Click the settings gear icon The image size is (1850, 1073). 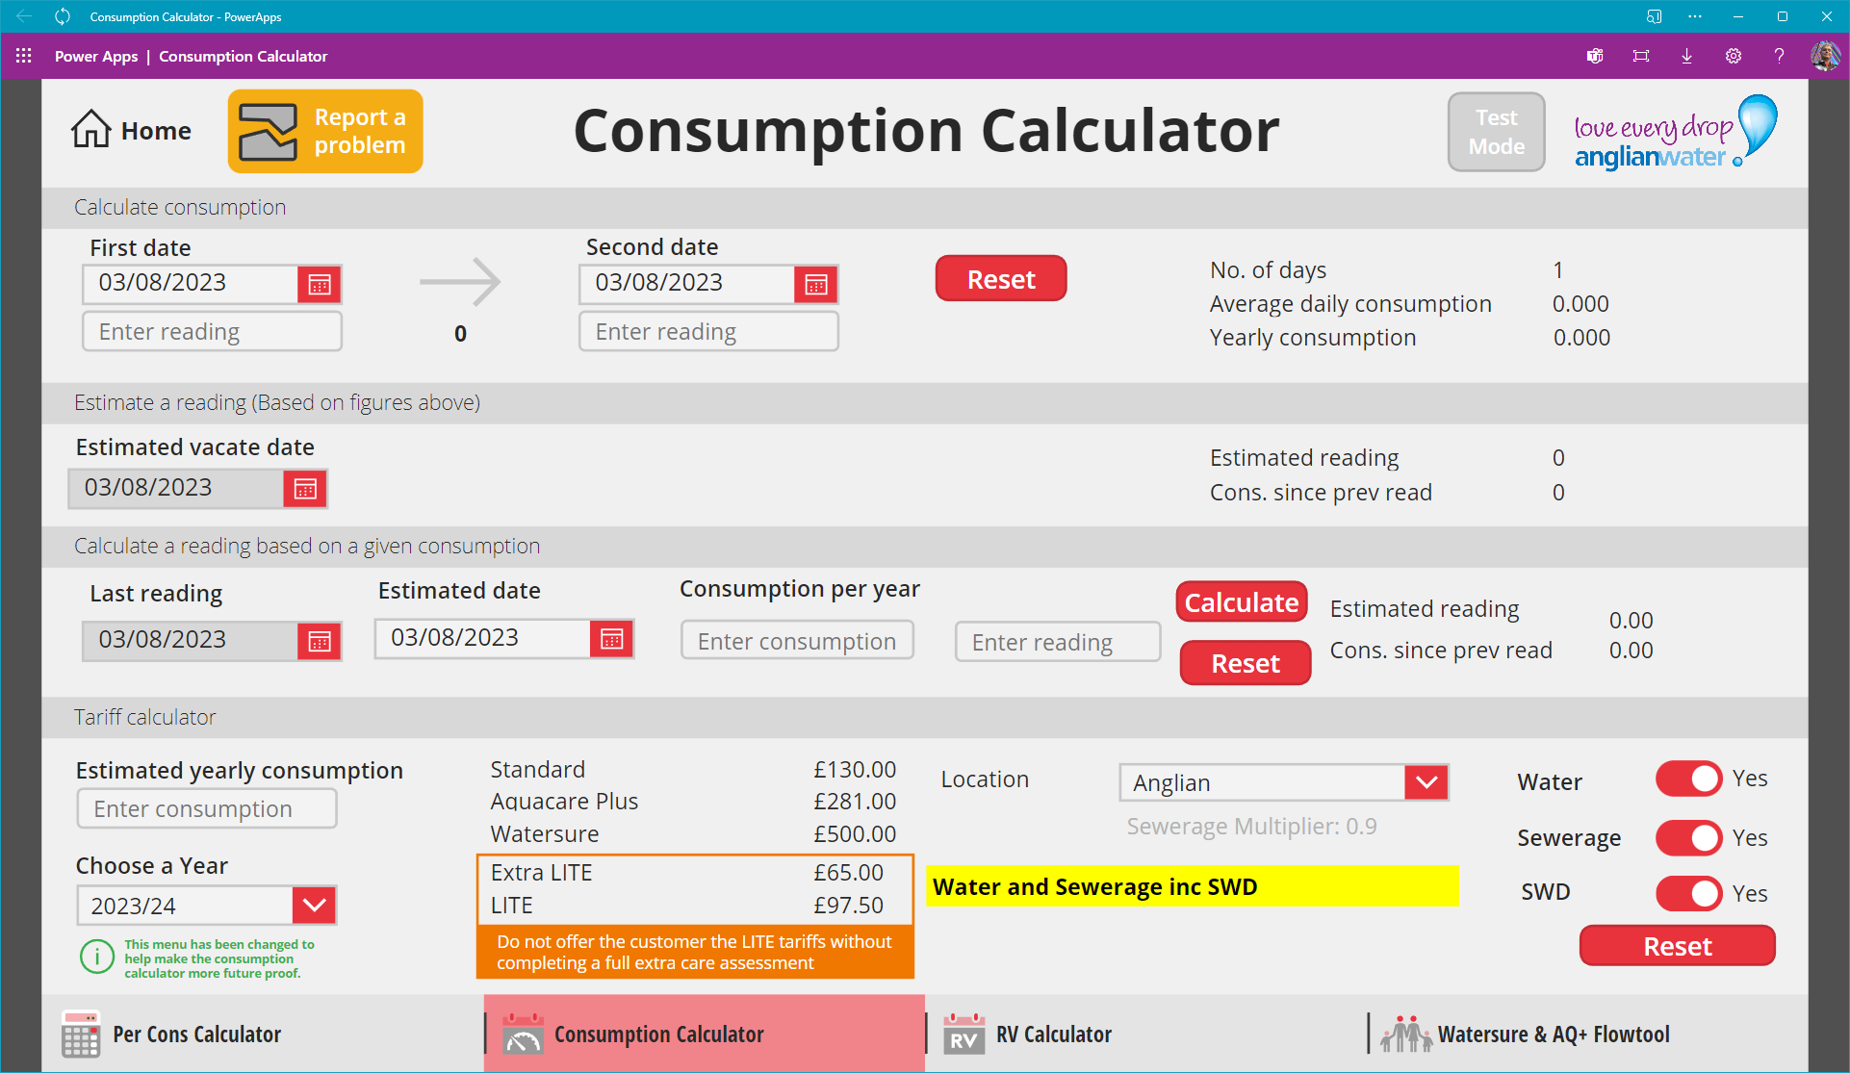coord(1733,56)
